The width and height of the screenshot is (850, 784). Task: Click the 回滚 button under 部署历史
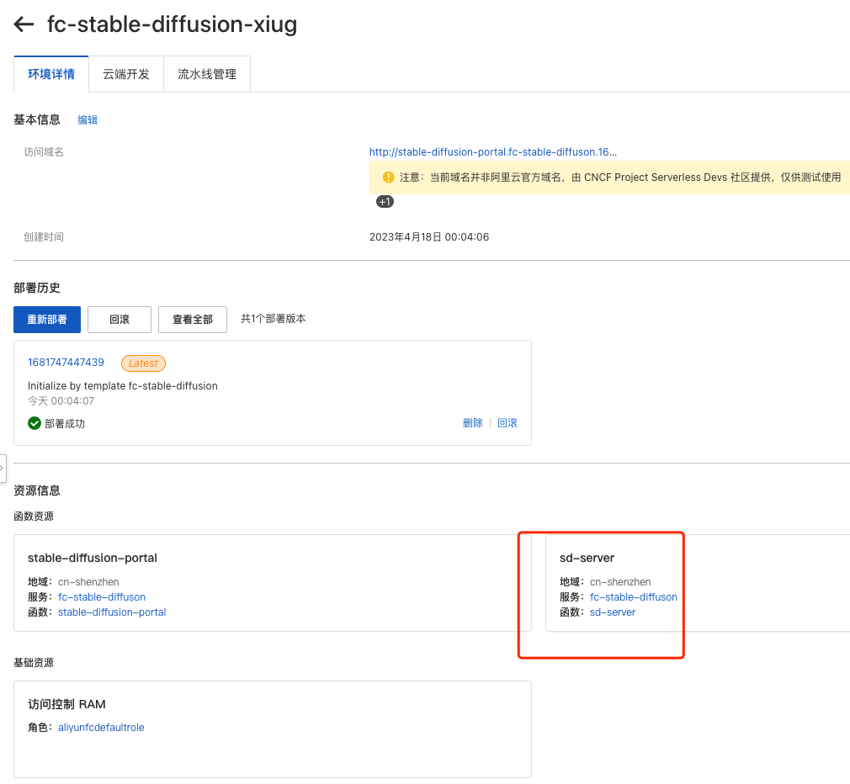(x=120, y=320)
